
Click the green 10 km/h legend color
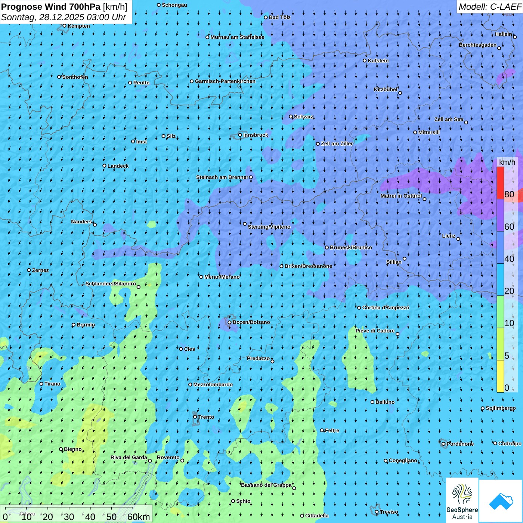[500, 312]
